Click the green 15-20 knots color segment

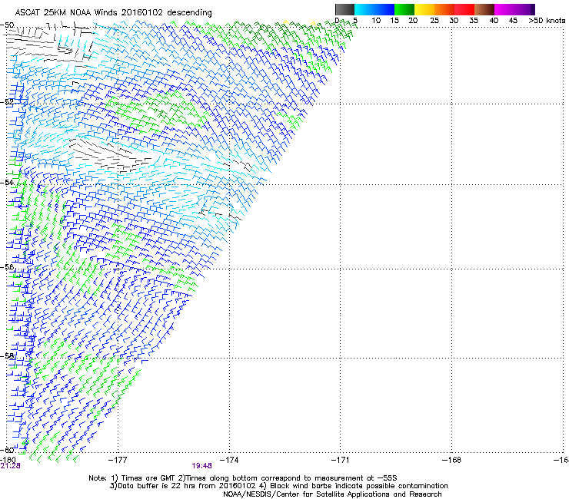[x=404, y=9]
